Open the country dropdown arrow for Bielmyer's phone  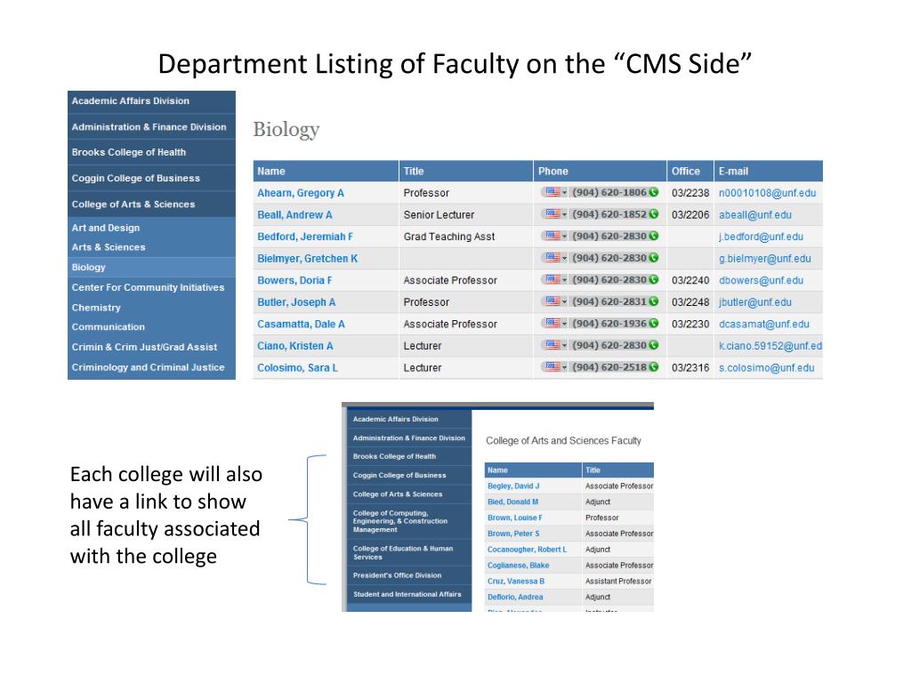point(564,259)
